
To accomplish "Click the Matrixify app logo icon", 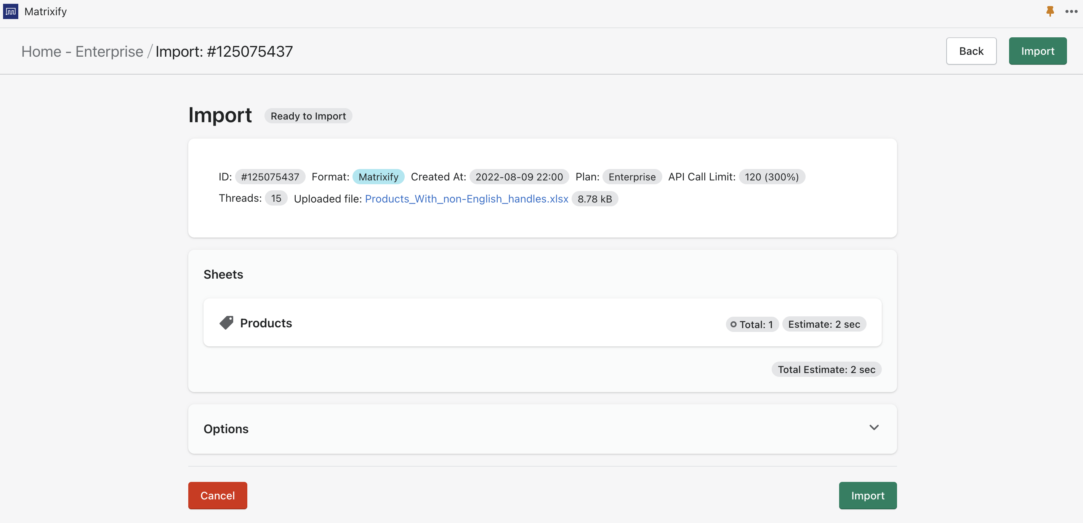I will (x=11, y=11).
